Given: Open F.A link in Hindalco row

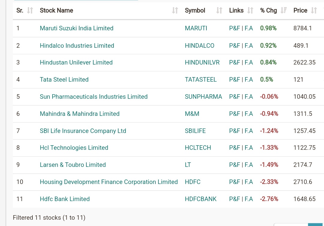Looking at the screenshot, I should (x=249, y=46).
